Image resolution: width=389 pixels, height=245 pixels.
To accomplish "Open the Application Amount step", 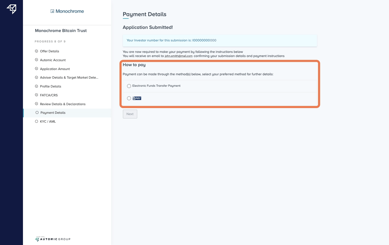I will [x=55, y=69].
